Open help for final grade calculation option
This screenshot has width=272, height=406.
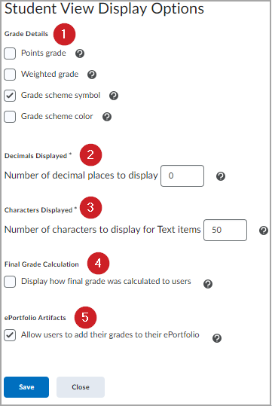pos(208,284)
